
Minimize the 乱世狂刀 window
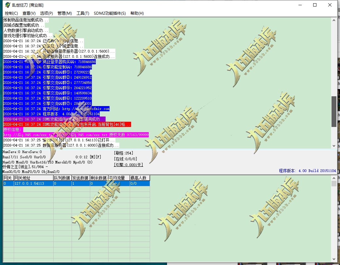300,5
